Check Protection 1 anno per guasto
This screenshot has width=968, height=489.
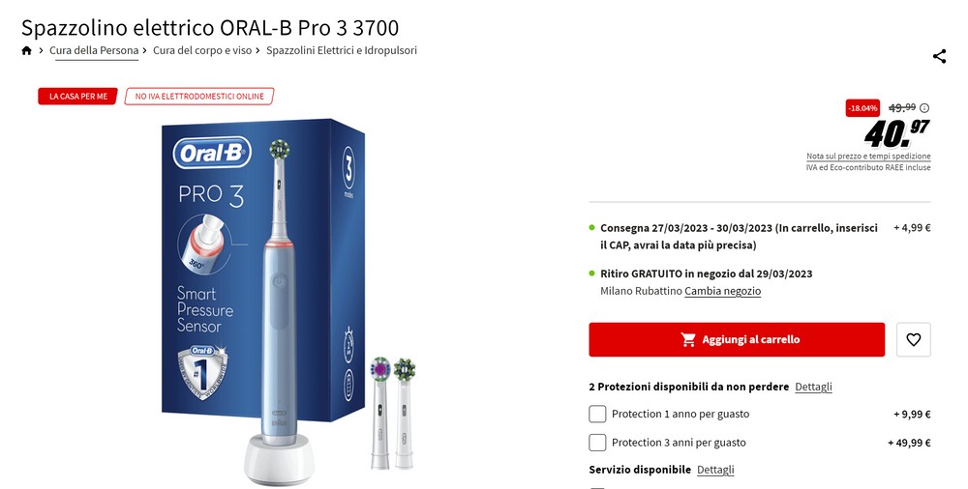[x=597, y=414]
